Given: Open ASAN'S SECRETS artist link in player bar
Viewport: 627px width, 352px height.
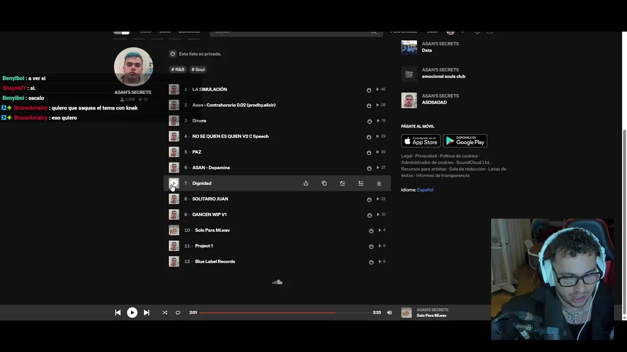Looking at the screenshot, I should pyautogui.click(x=433, y=310).
